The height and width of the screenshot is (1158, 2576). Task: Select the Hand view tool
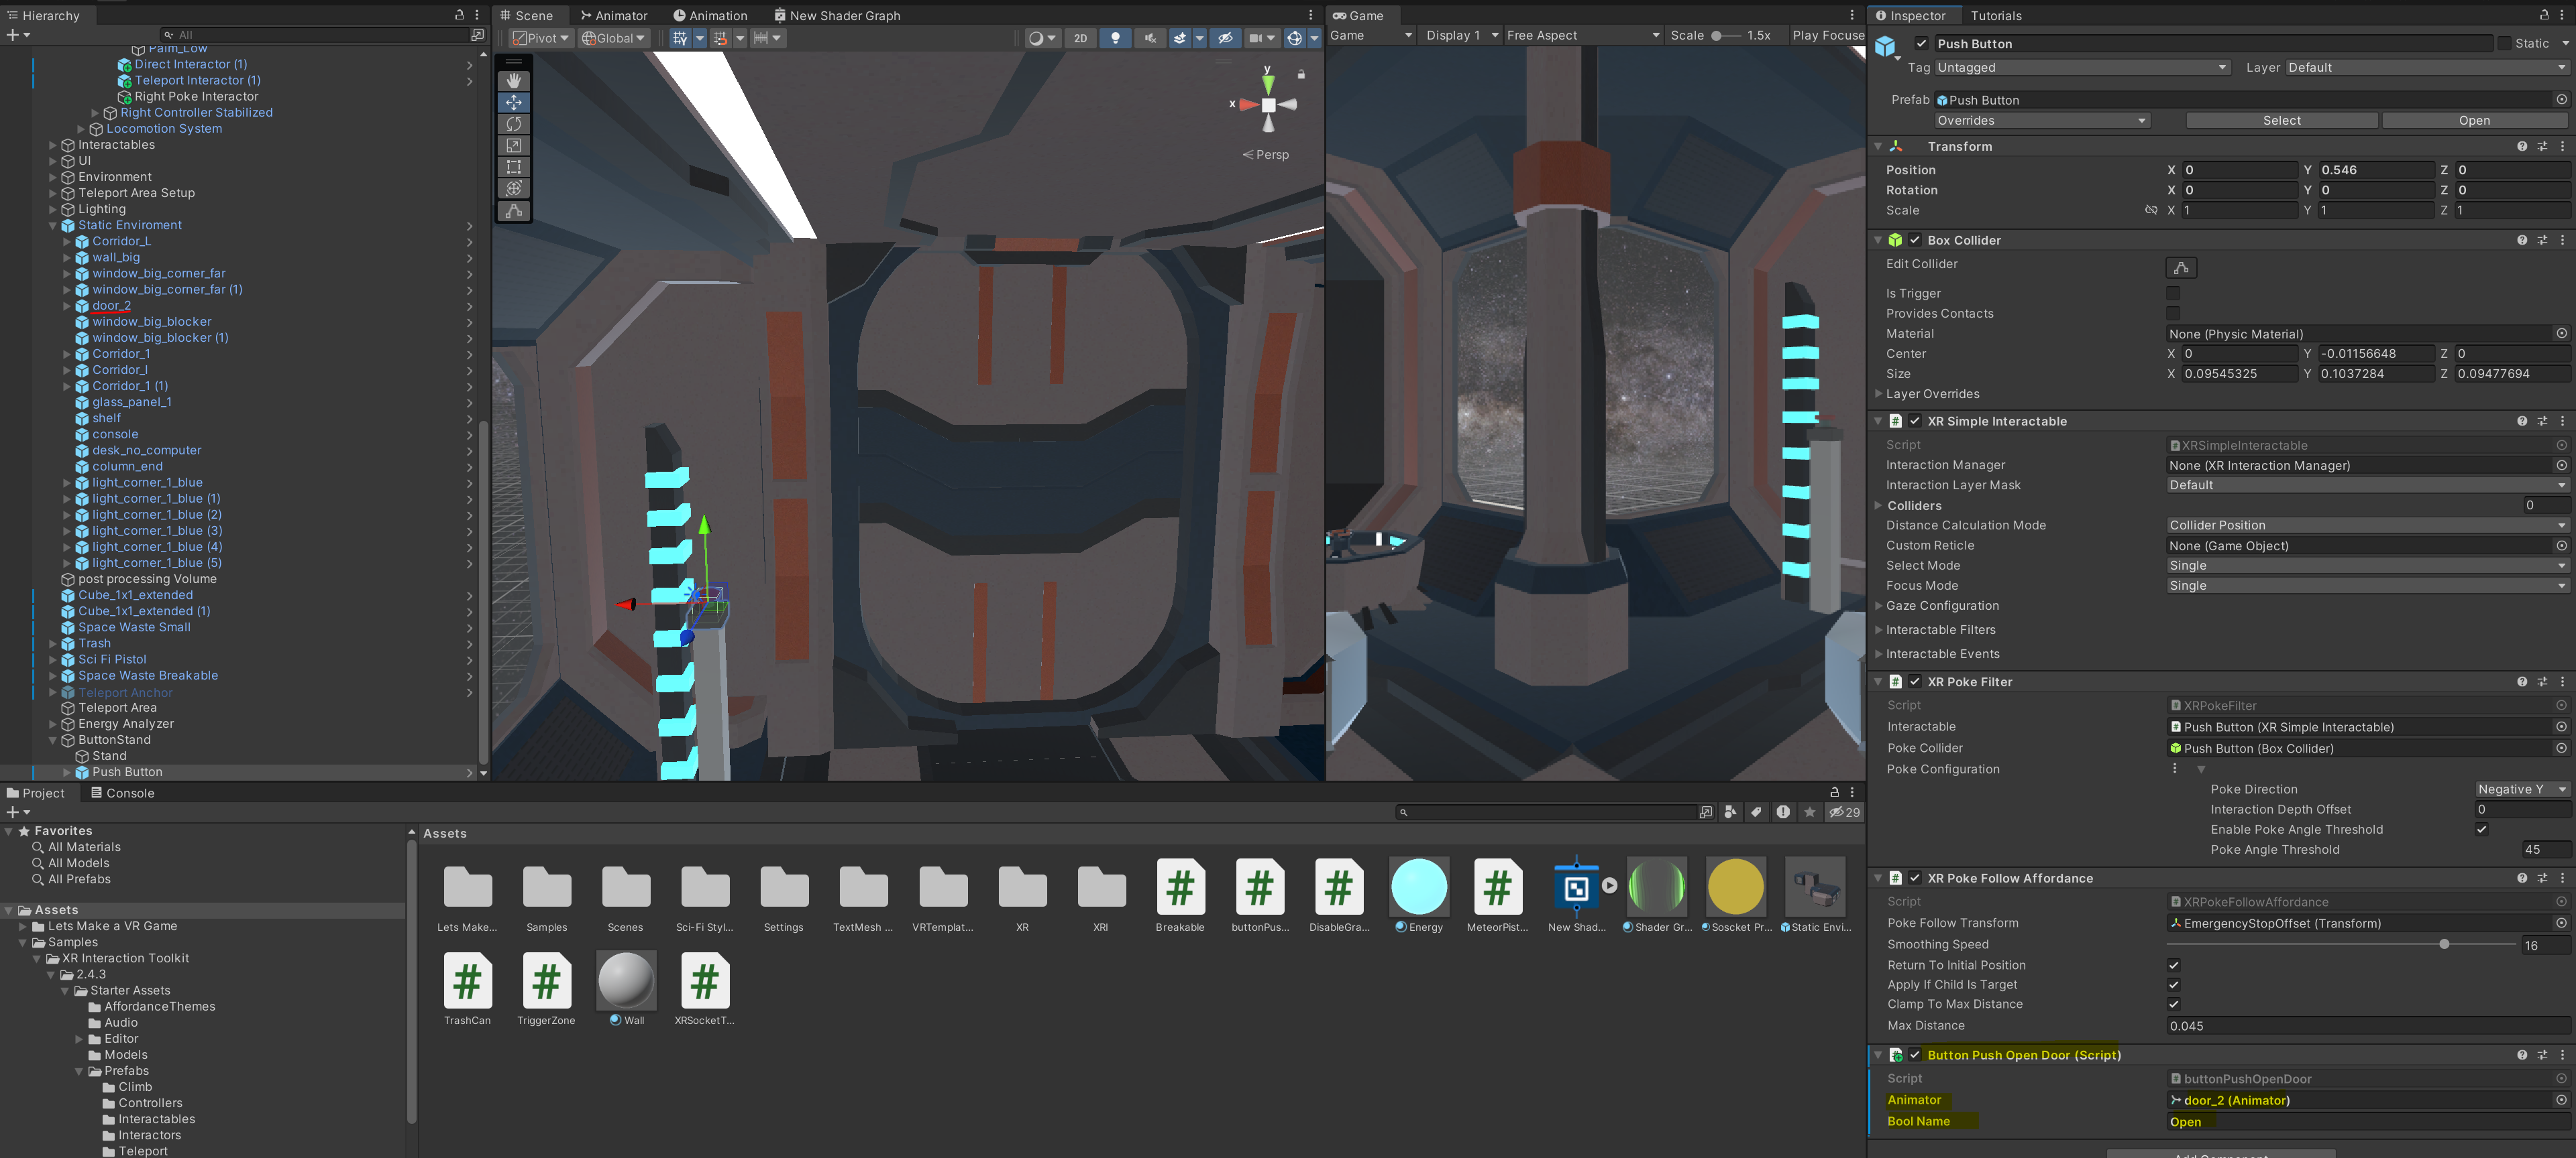513,80
